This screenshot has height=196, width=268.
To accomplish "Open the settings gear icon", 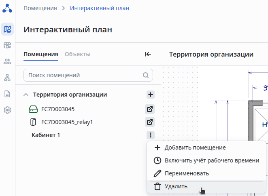I will [x=7, y=110].
